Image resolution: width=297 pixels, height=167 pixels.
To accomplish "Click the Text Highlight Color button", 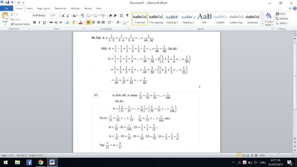I will [74, 22].
